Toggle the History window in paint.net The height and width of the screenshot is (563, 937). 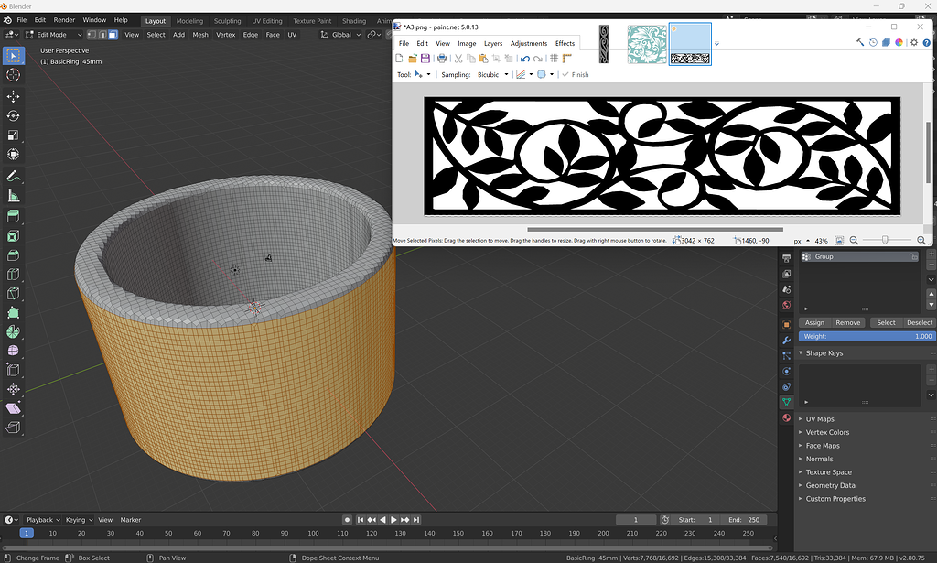click(x=873, y=42)
